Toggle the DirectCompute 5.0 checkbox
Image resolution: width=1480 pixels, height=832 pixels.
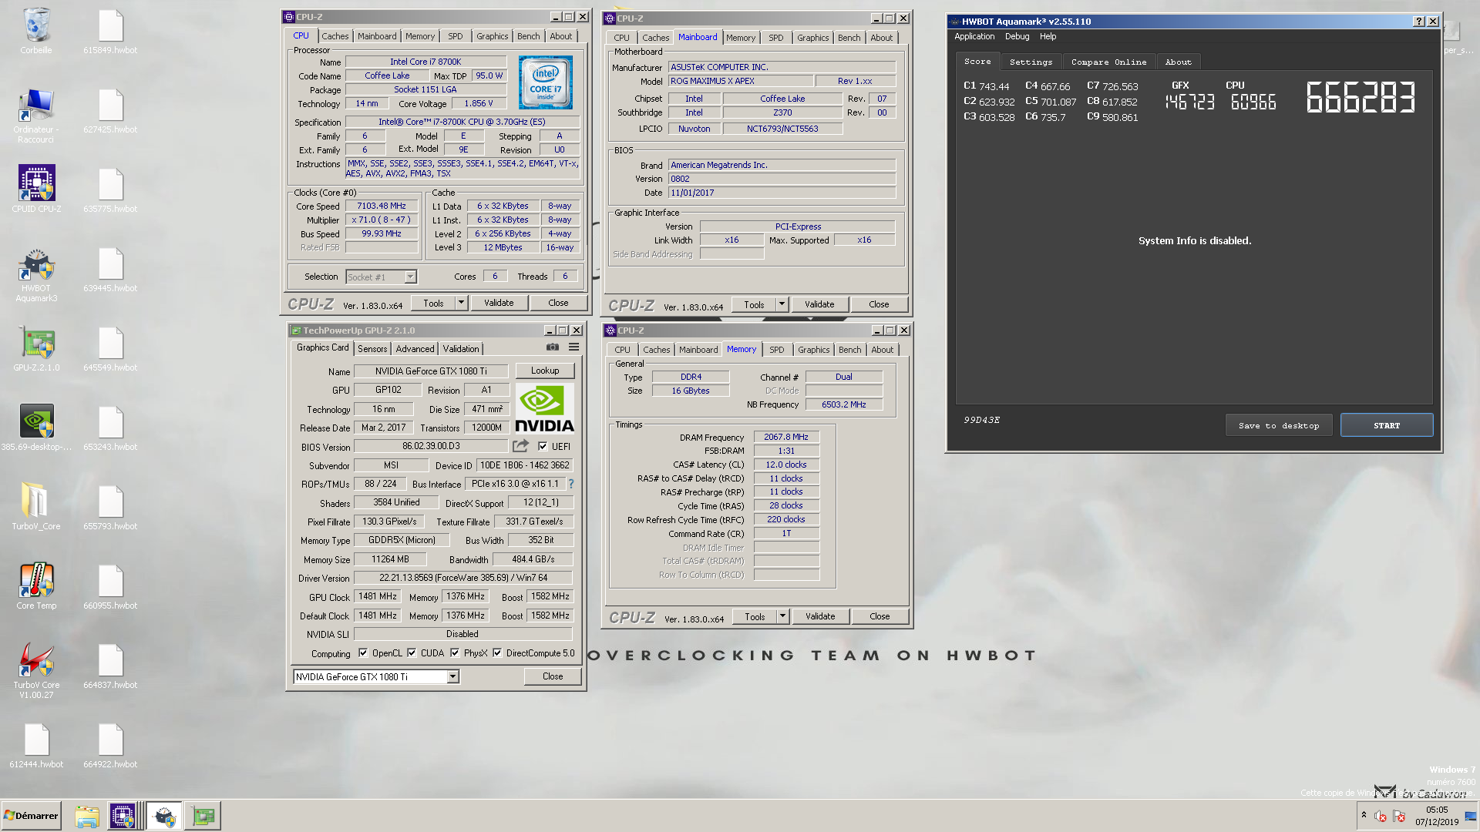click(497, 653)
